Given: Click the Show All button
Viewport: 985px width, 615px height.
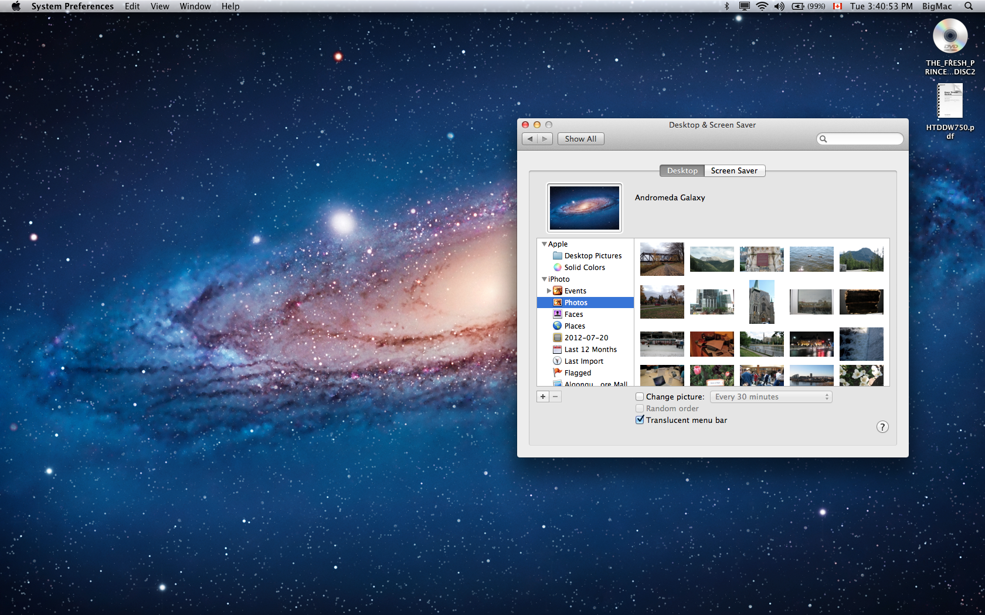Looking at the screenshot, I should tap(580, 139).
